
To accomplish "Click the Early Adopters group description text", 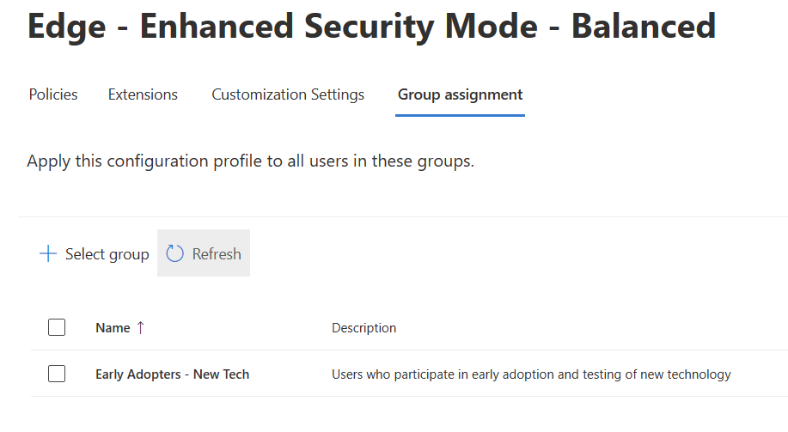I will (x=530, y=374).
